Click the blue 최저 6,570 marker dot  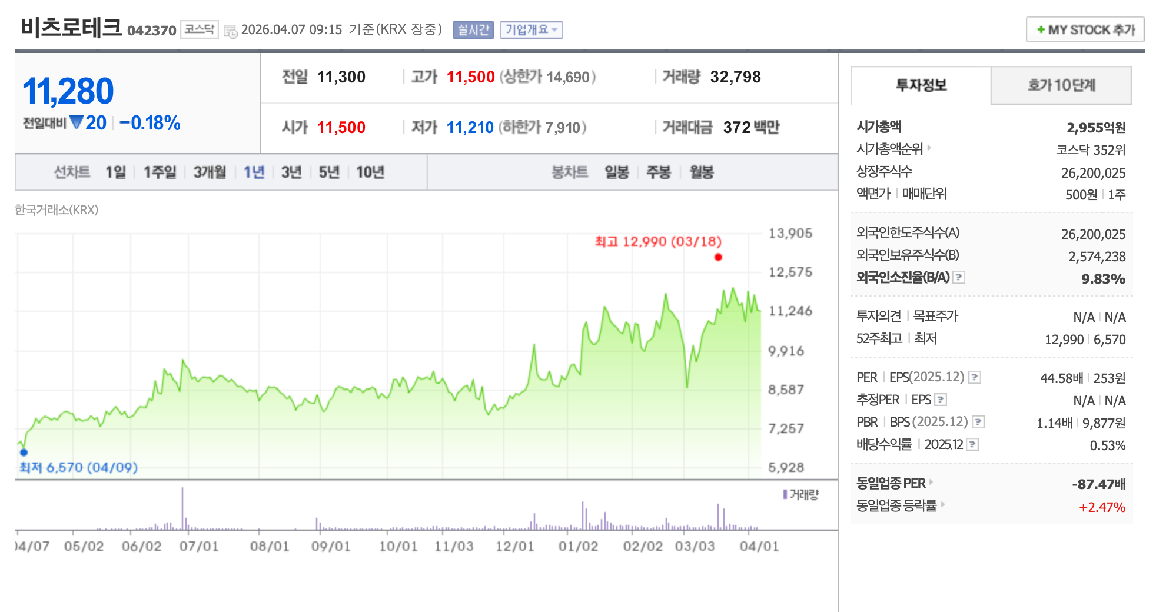[24, 453]
